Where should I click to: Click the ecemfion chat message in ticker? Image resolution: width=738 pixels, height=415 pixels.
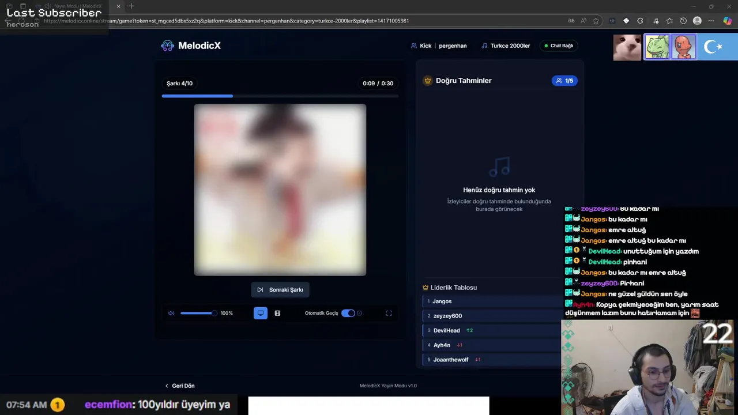click(x=157, y=405)
